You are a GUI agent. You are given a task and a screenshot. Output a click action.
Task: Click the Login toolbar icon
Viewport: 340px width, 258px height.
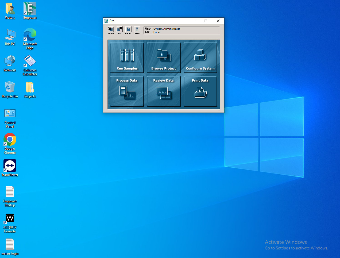tap(111, 30)
